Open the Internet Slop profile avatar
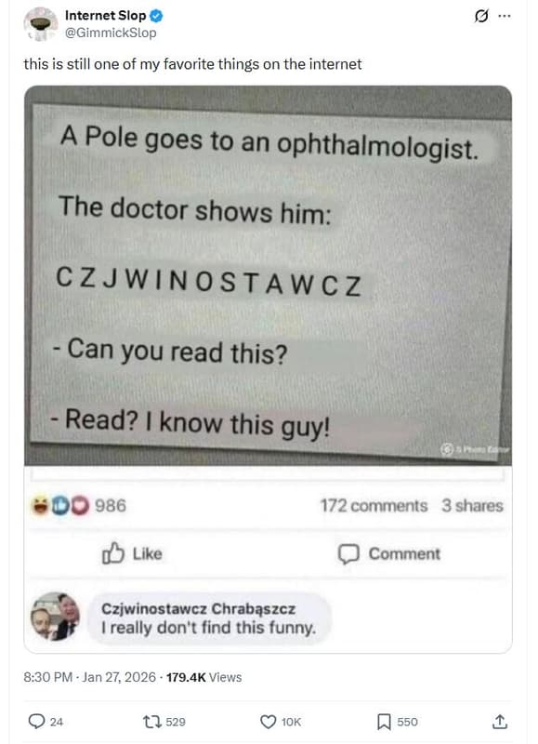 point(41,24)
